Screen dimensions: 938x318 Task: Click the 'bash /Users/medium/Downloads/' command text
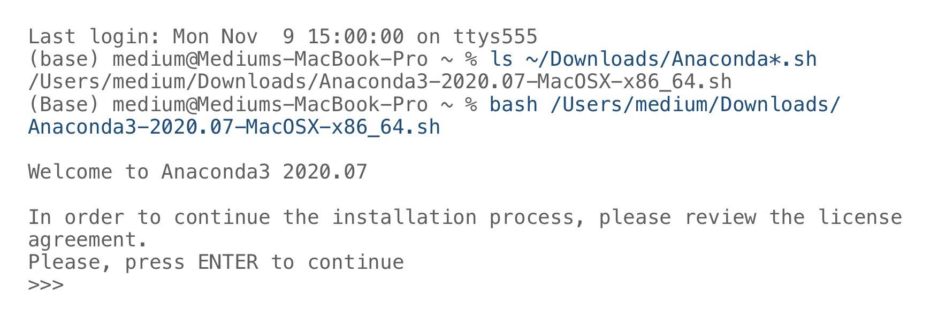click(x=665, y=104)
